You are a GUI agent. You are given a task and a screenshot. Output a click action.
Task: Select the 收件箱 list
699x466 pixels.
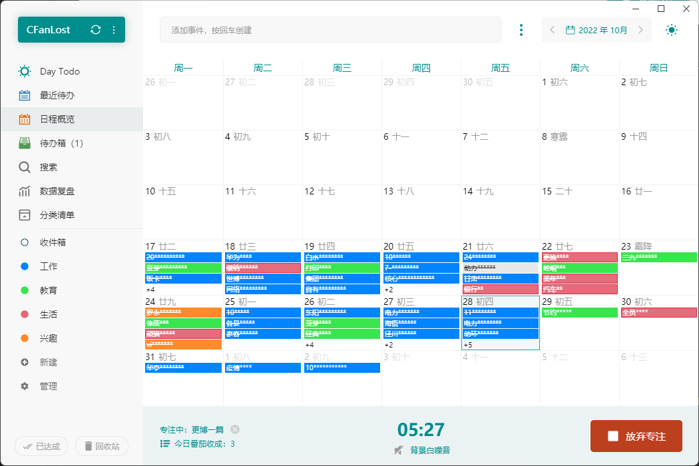(72, 242)
